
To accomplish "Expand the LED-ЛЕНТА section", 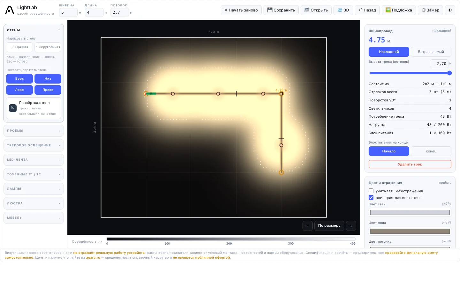I will 34,160.
